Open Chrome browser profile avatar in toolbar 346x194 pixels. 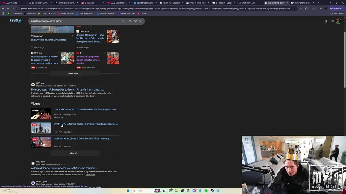[x=325, y=8]
